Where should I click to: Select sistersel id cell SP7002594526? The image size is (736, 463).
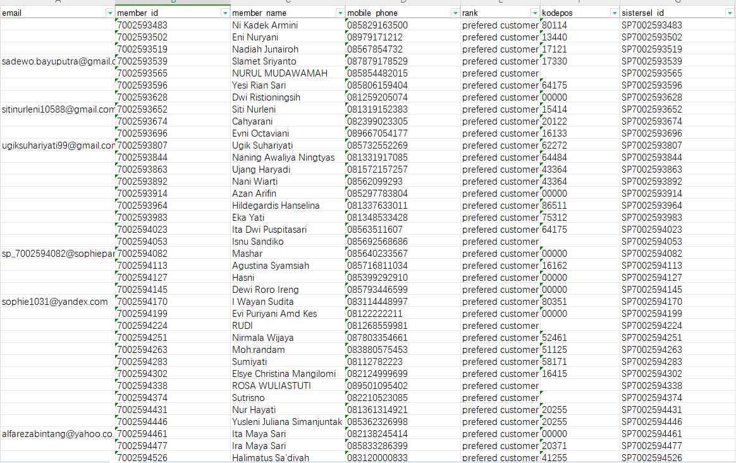click(x=677, y=458)
